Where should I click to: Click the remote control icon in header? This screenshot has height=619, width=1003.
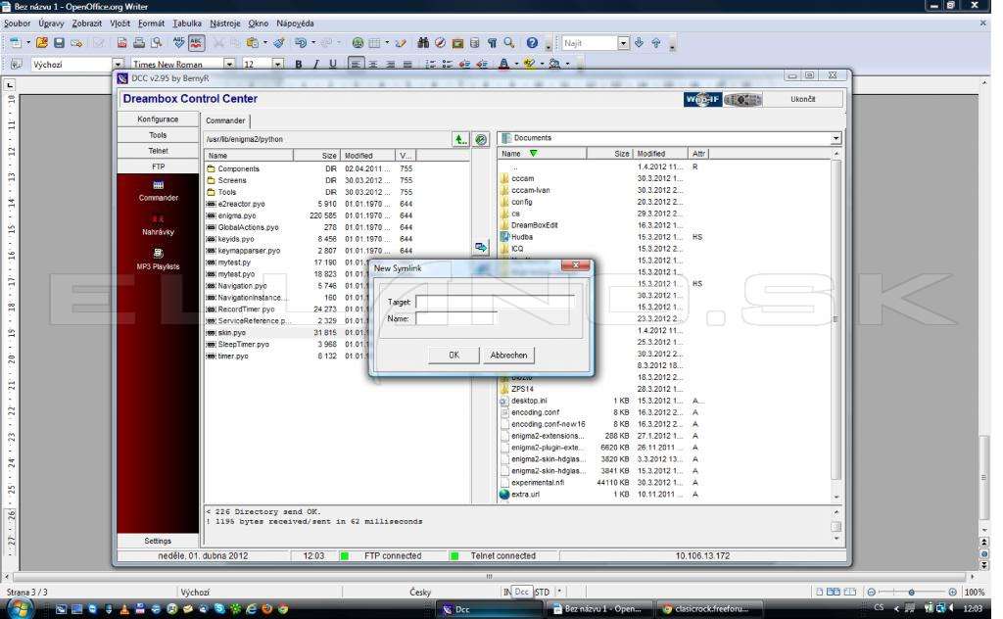(x=742, y=99)
